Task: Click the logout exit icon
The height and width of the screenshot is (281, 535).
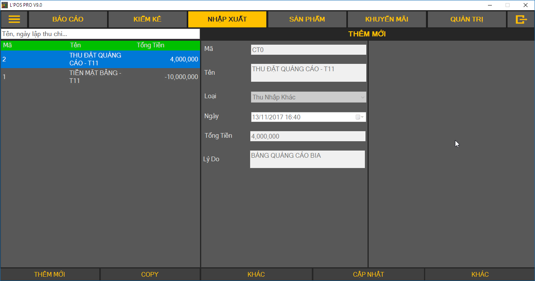Action: coord(520,19)
